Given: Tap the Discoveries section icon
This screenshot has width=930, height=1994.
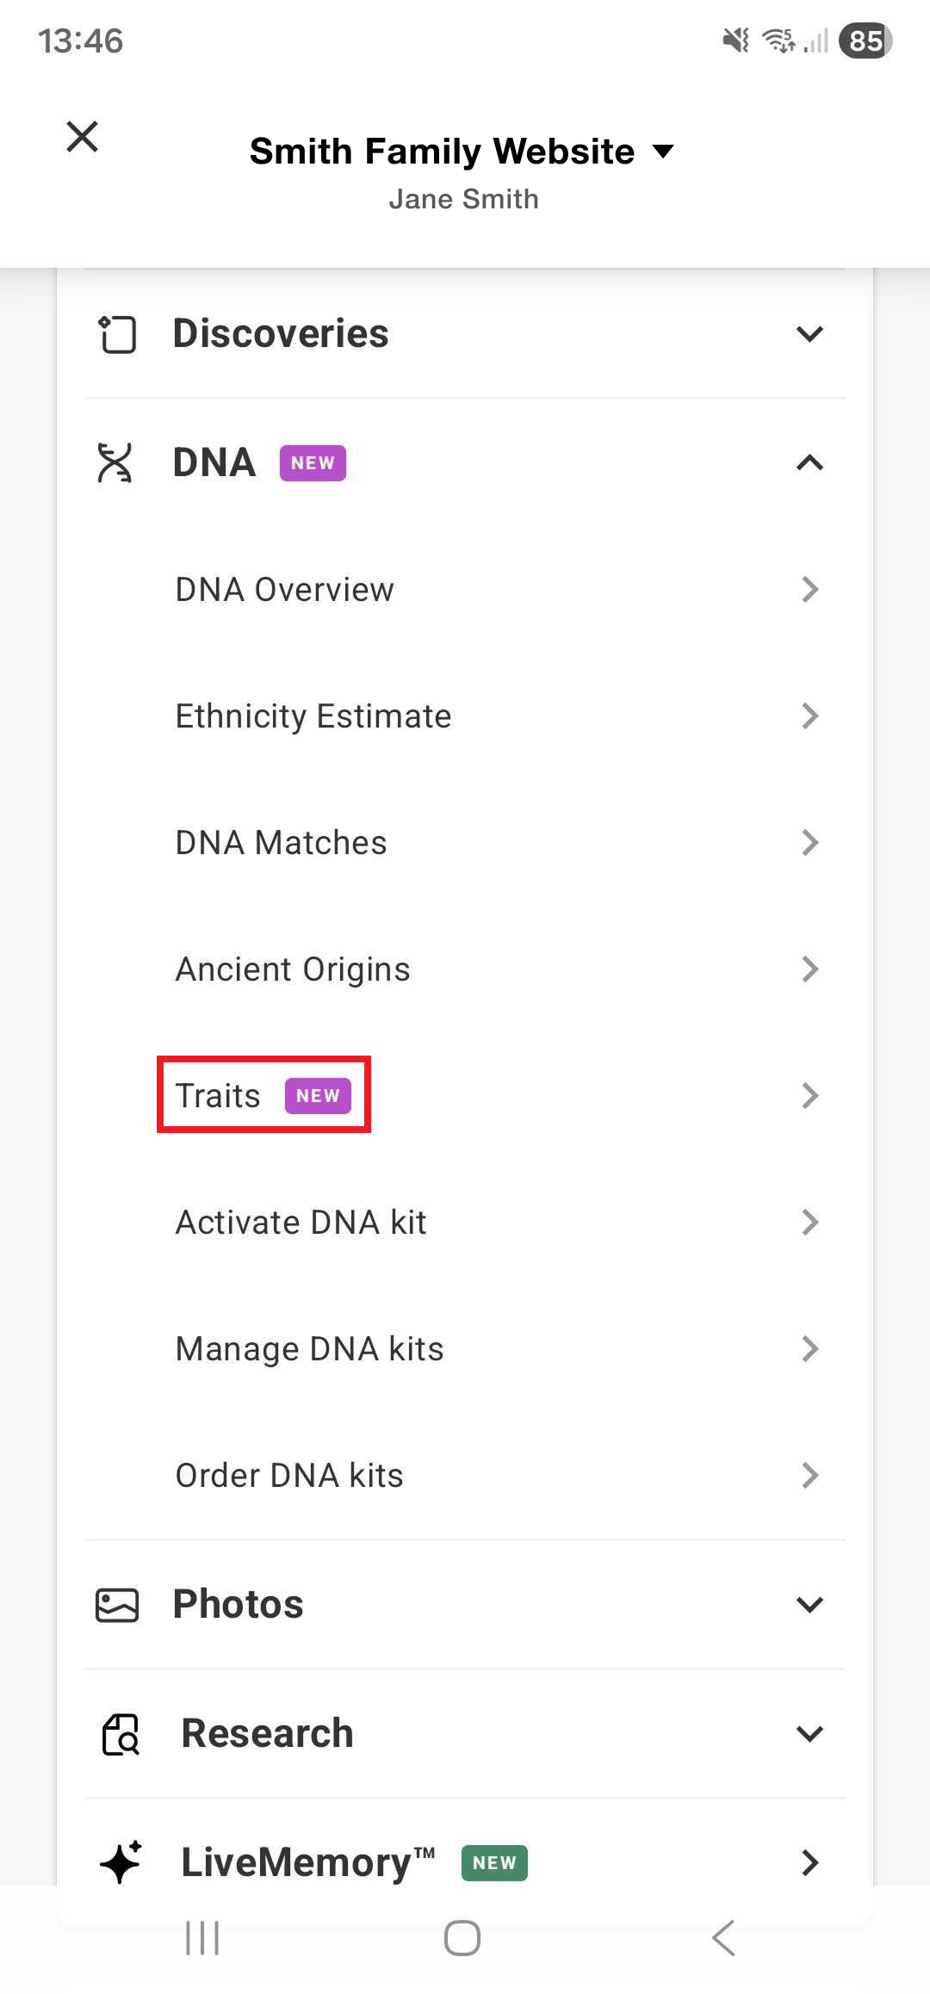Looking at the screenshot, I should (x=117, y=334).
